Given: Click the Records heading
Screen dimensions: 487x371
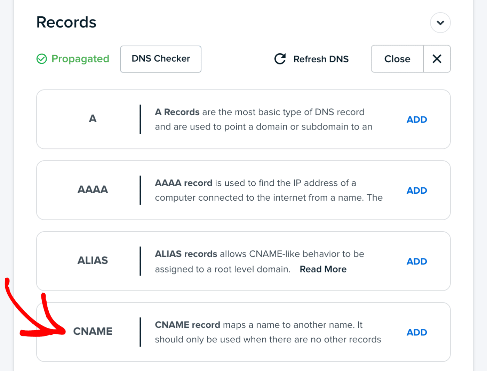Looking at the screenshot, I should [66, 22].
